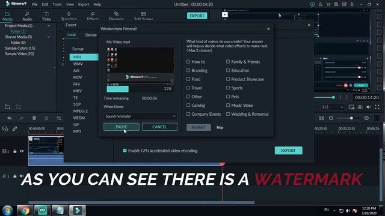
Task: Check the Branding checkbox
Action: pyautogui.click(x=188, y=71)
